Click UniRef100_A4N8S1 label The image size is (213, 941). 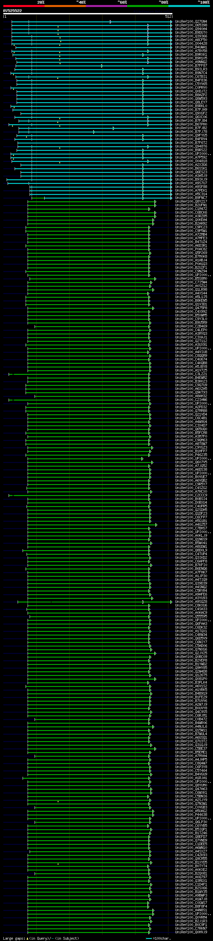click(x=191, y=910)
